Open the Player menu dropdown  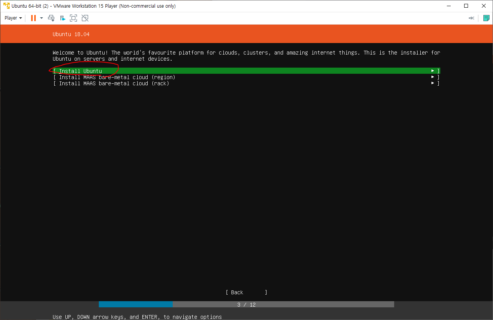[13, 18]
